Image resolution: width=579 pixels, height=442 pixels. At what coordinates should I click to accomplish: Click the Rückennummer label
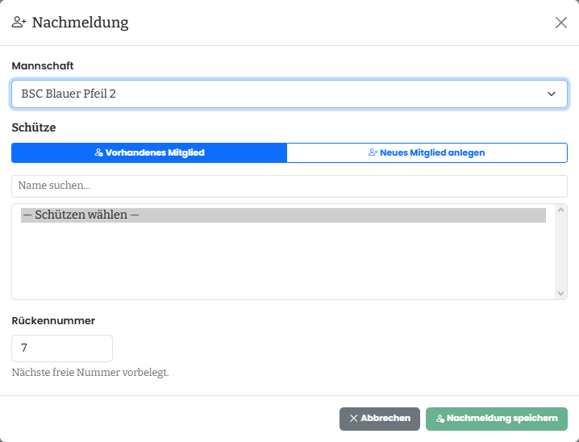coord(53,320)
